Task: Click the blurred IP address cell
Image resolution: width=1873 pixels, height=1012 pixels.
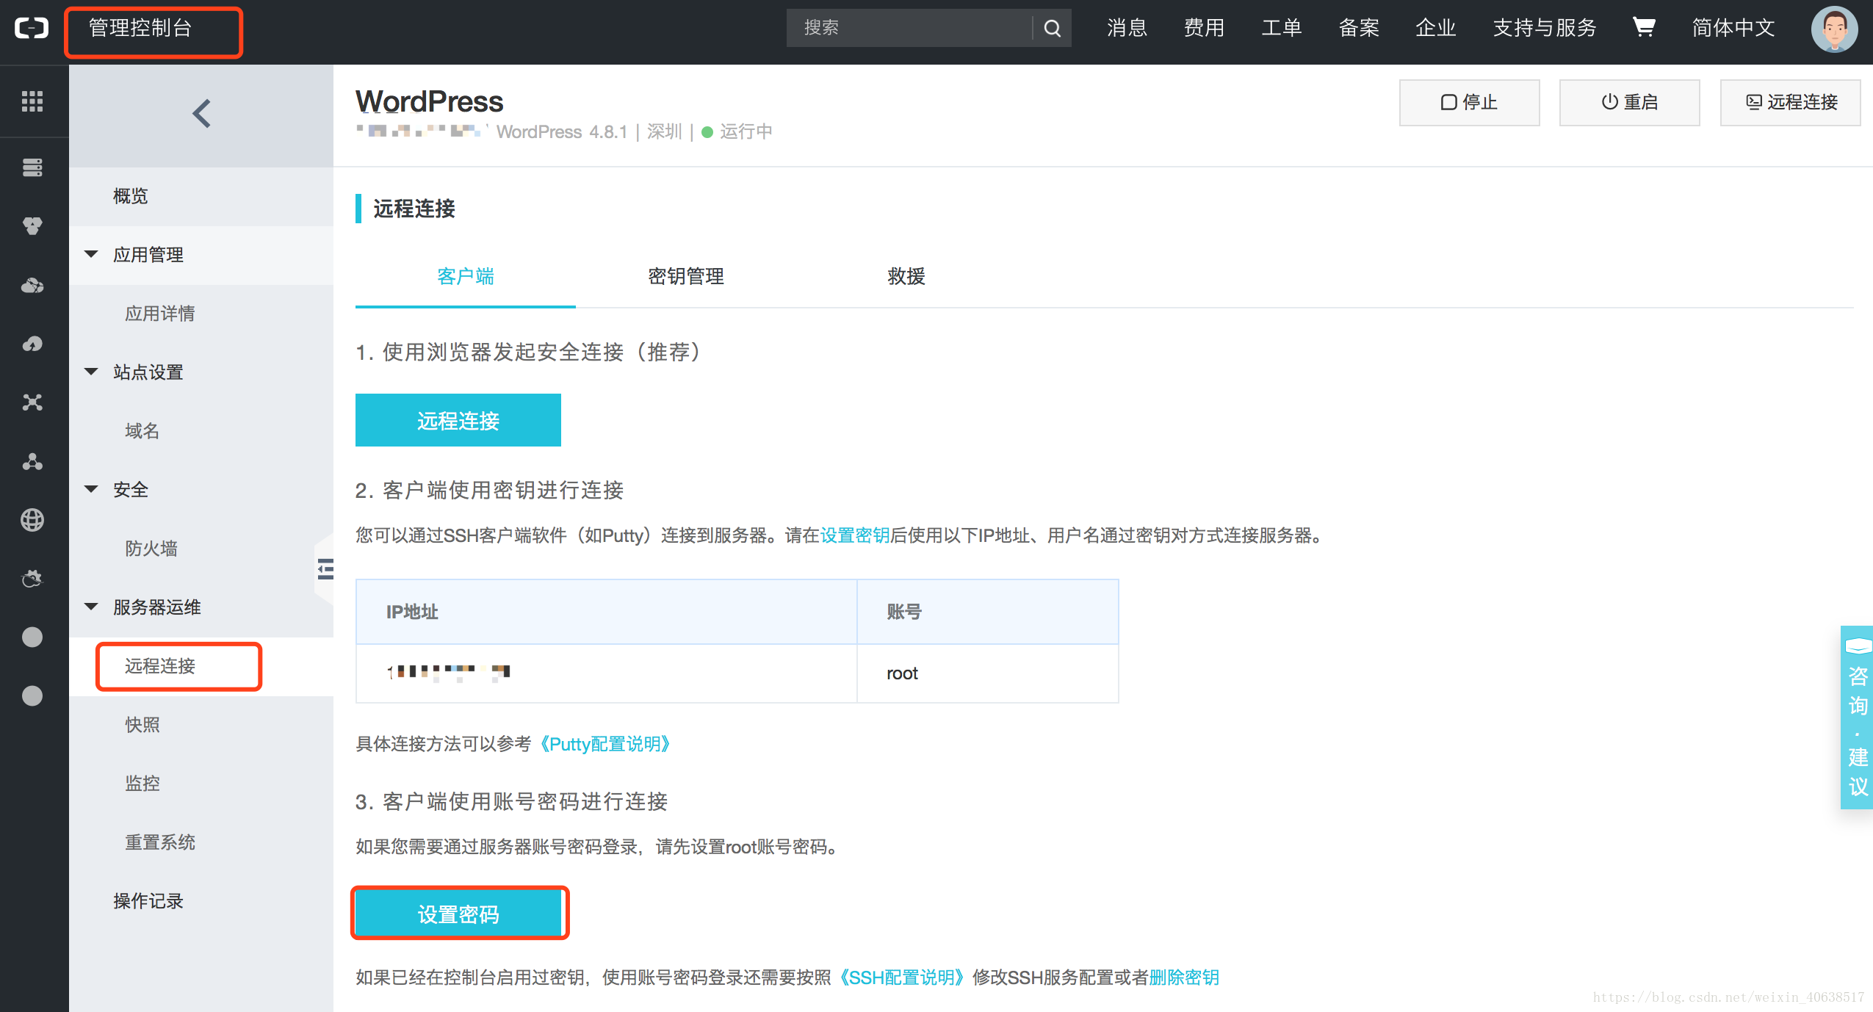Action: pyautogui.click(x=607, y=673)
